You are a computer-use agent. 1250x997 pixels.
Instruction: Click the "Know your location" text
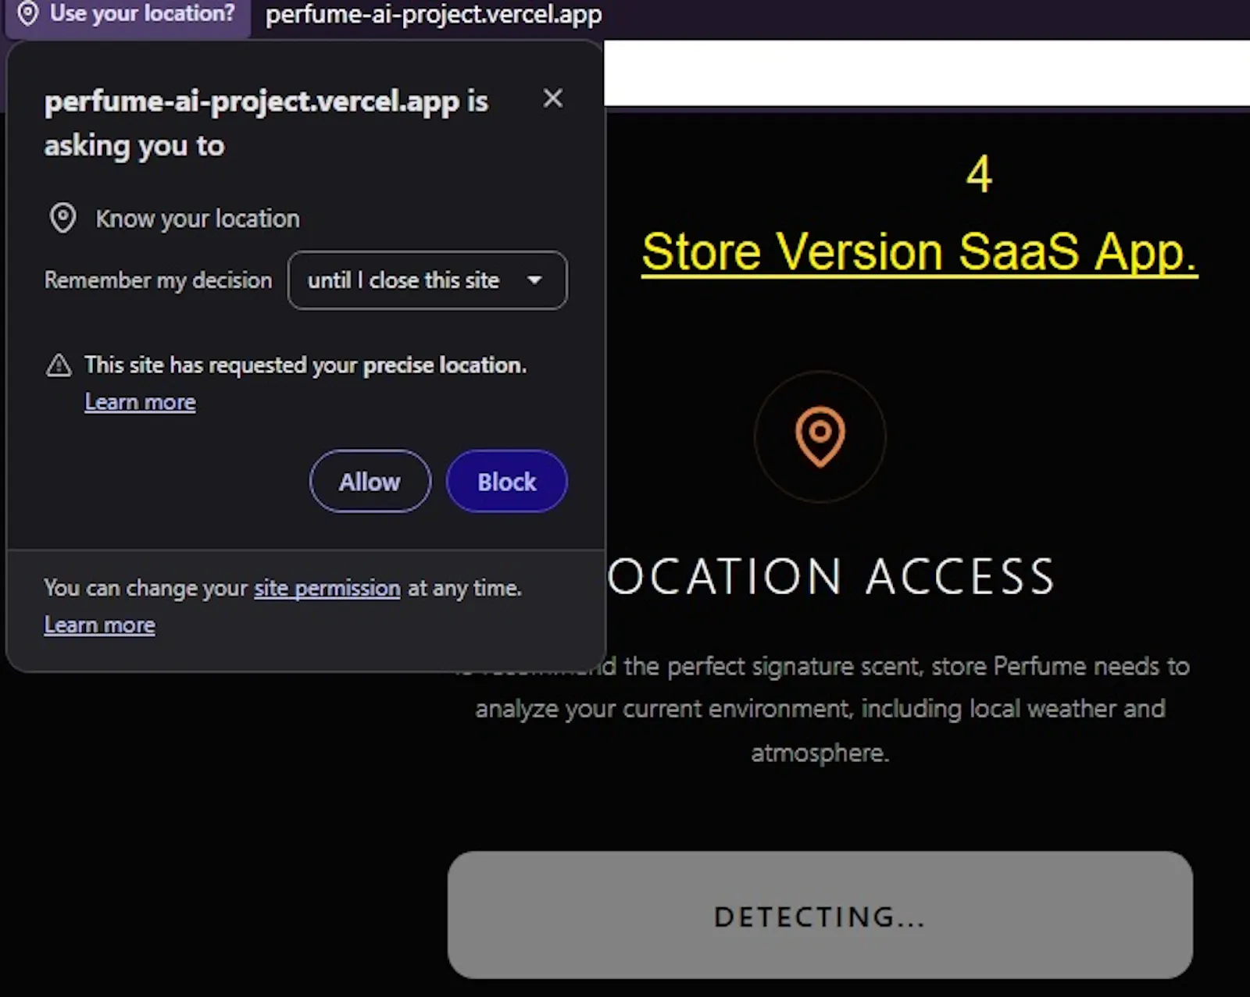coord(198,219)
